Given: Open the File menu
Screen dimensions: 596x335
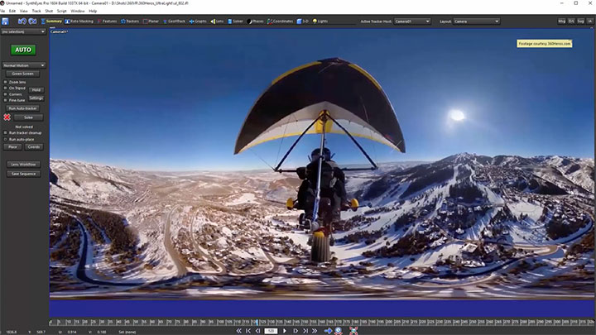Looking at the screenshot, I should click(2, 11).
